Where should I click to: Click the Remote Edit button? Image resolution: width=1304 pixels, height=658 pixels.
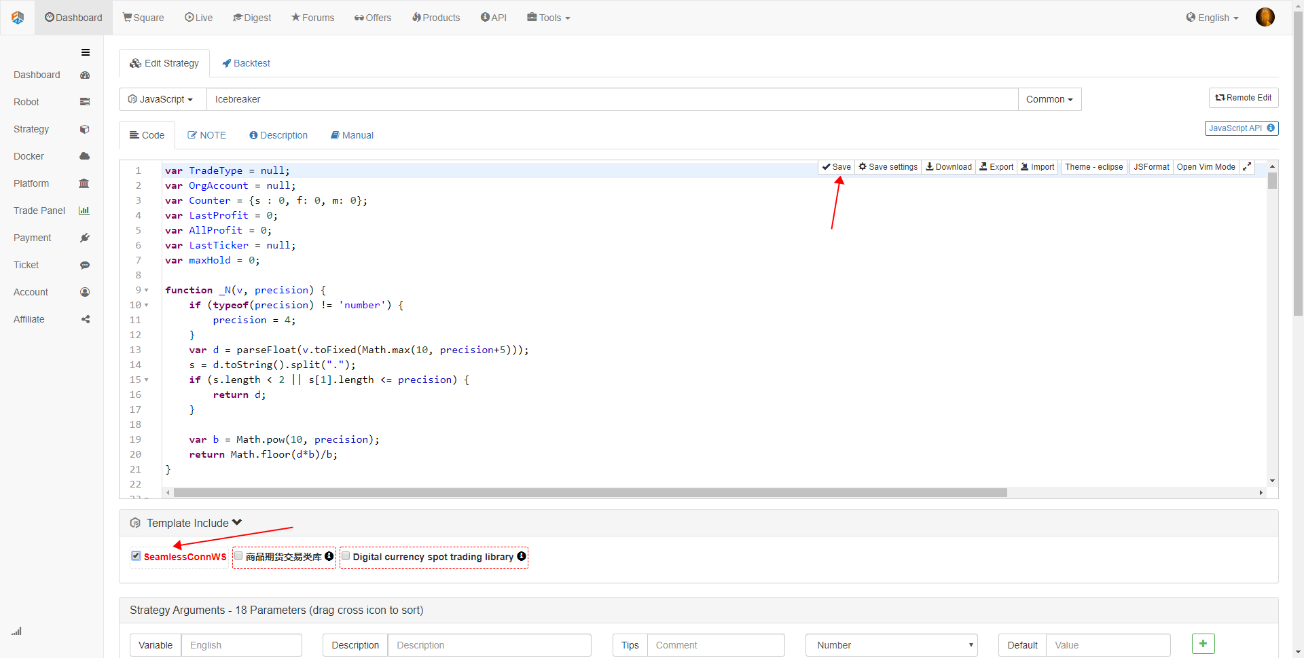click(1243, 98)
